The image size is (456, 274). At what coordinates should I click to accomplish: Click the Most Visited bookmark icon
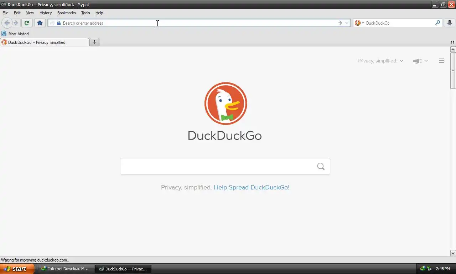tap(4, 34)
